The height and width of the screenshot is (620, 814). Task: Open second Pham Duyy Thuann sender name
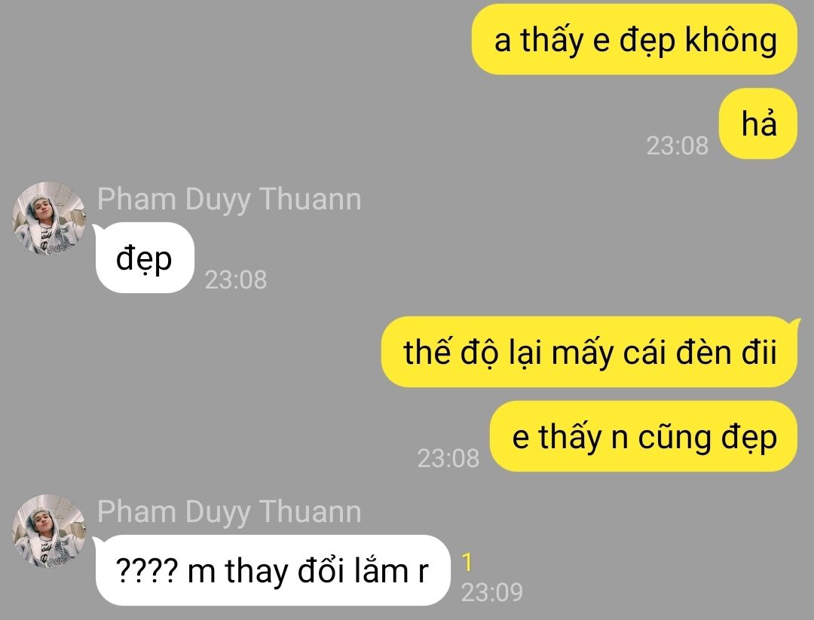pyautogui.click(x=229, y=511)
